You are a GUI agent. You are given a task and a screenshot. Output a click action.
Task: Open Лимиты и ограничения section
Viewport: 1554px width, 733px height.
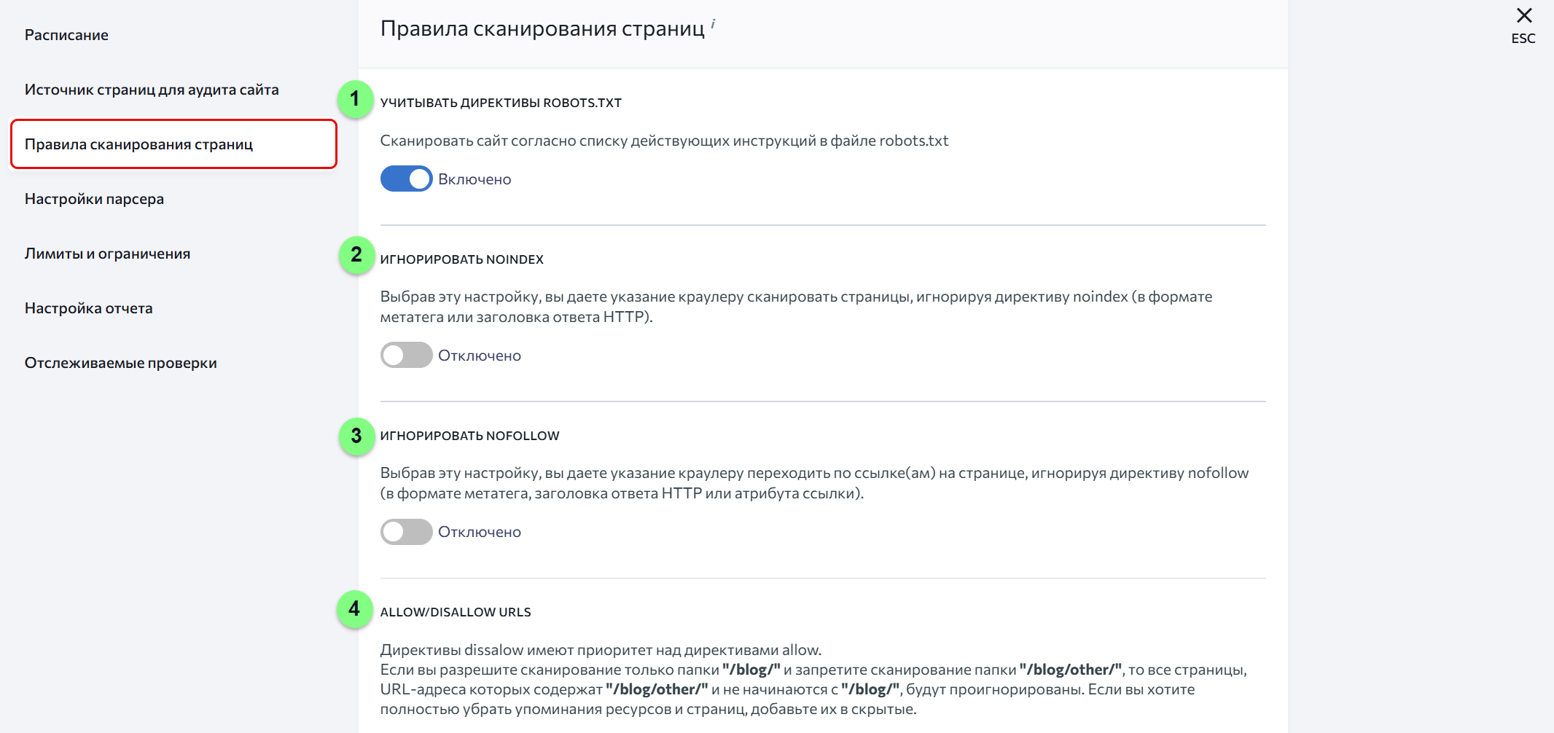(107, 254)
